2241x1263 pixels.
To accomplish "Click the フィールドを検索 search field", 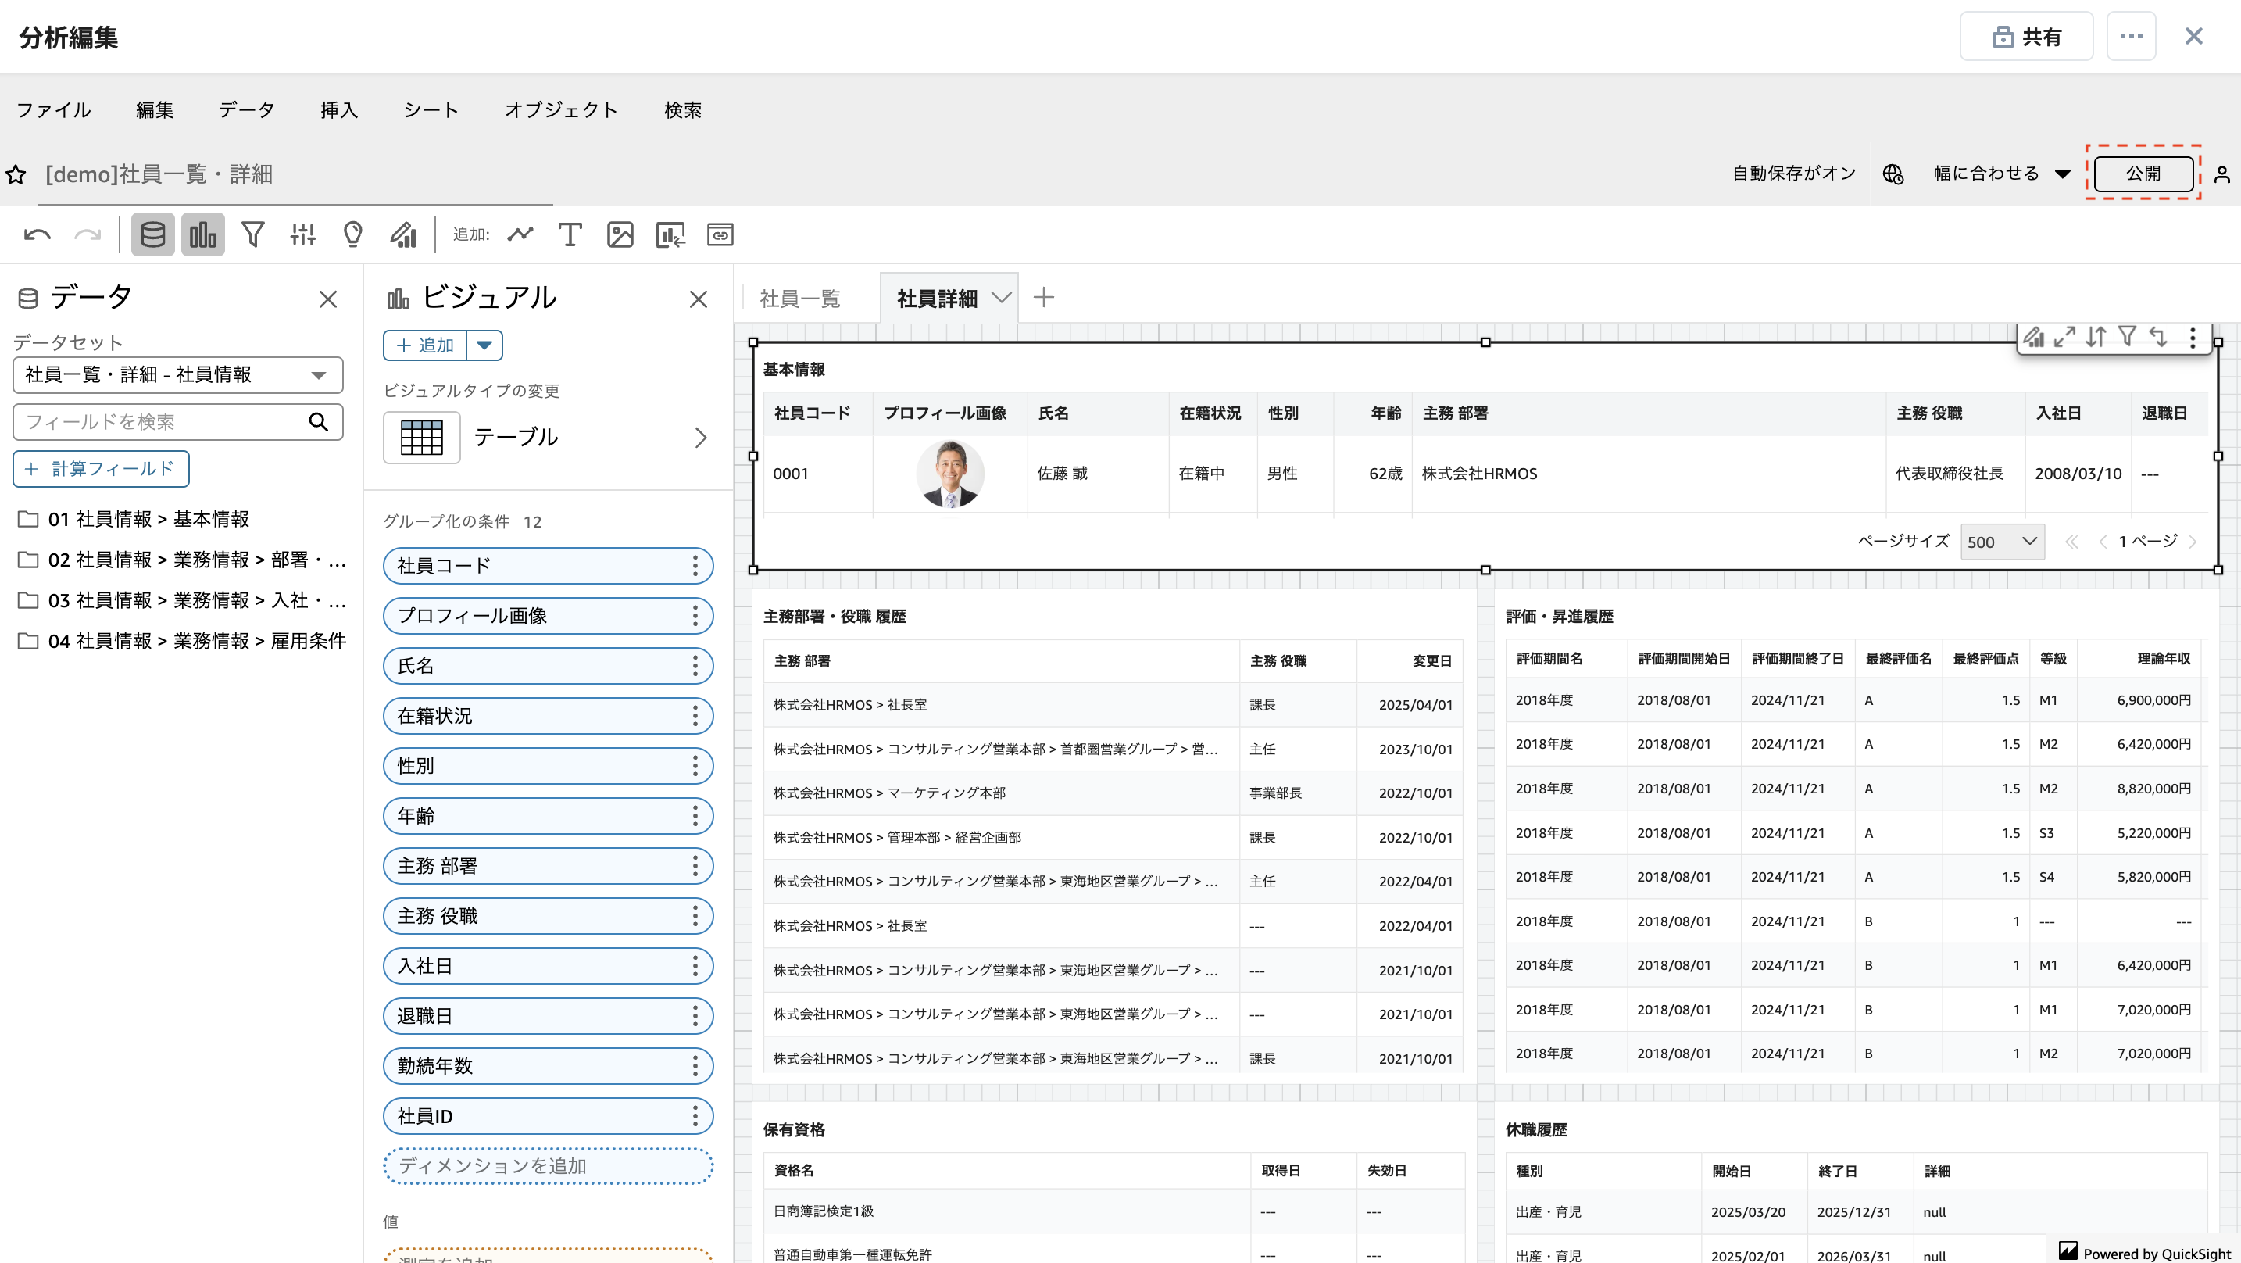I will click(x=161, y=422).
